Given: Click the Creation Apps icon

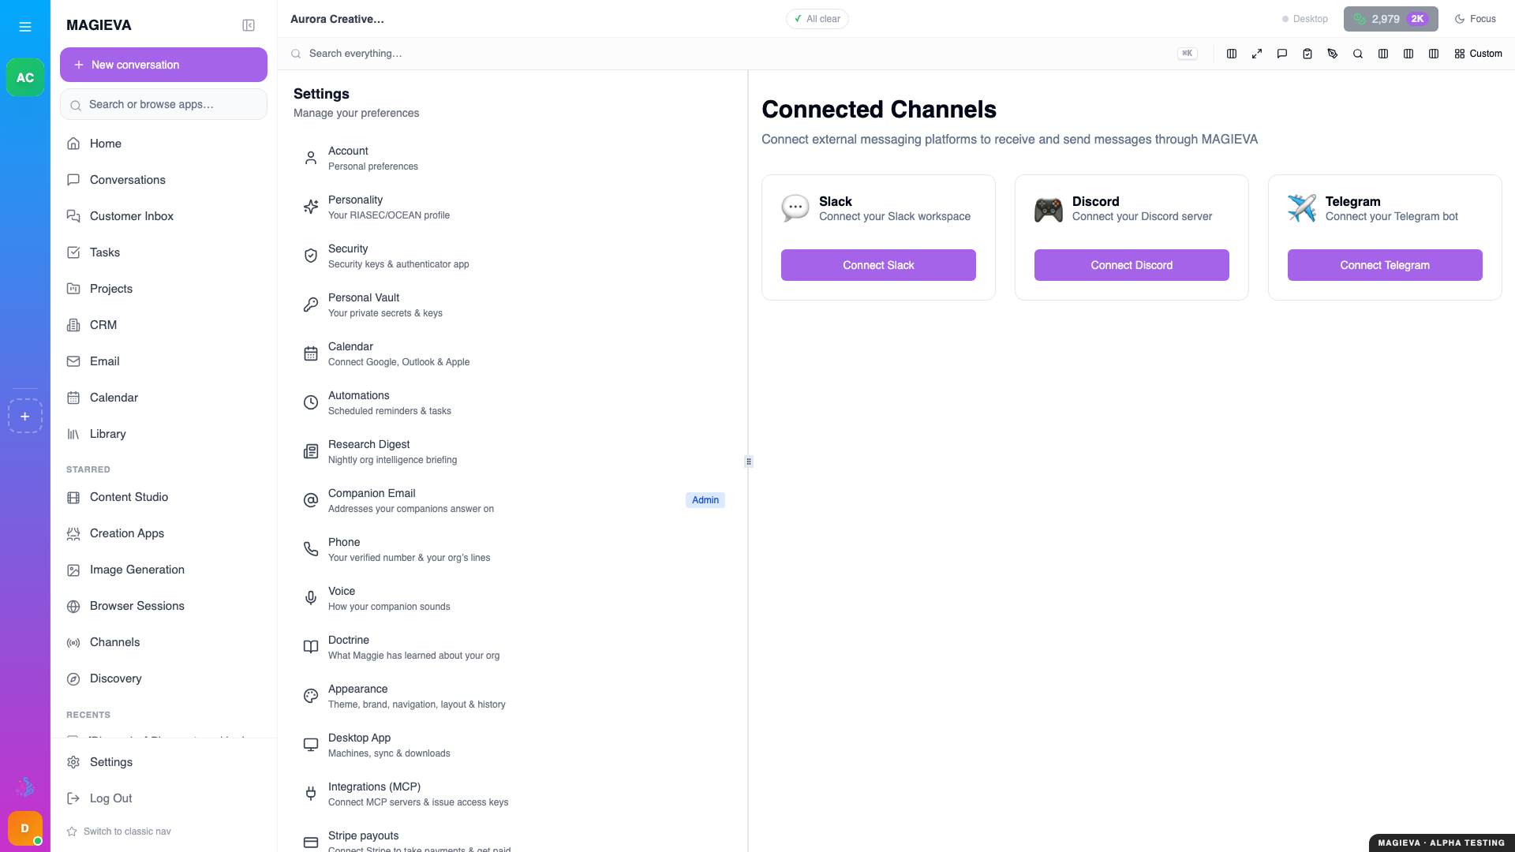Looking at the screenshot, I should [x=73, y=533].
